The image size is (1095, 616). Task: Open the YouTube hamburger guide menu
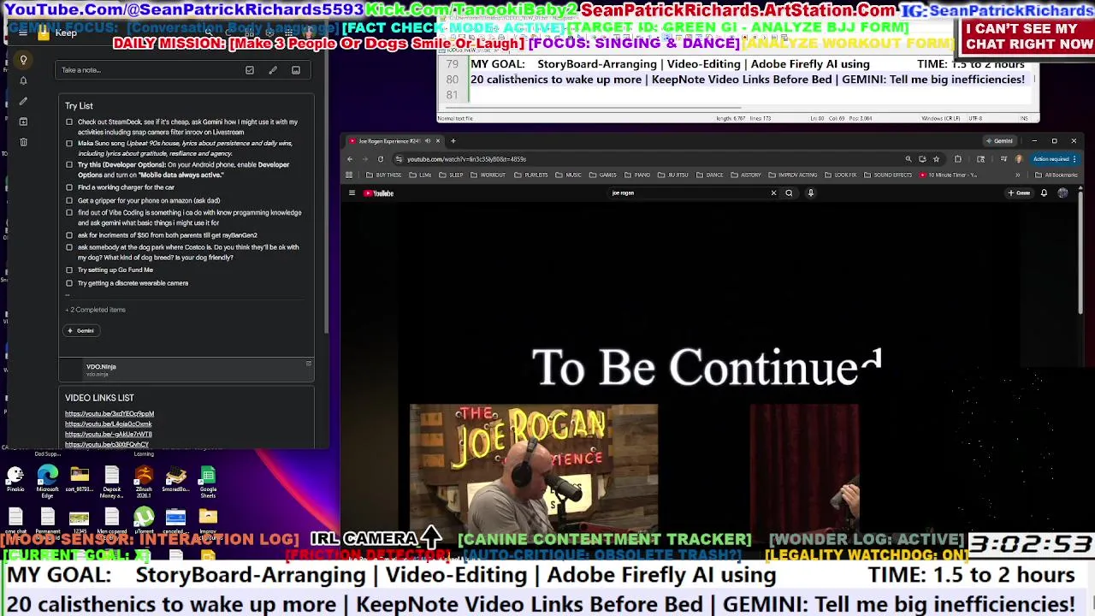click(x=352, y=193)
